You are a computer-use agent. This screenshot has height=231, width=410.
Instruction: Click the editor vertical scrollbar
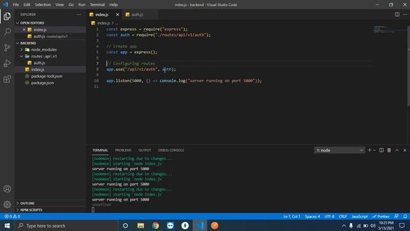409,65
